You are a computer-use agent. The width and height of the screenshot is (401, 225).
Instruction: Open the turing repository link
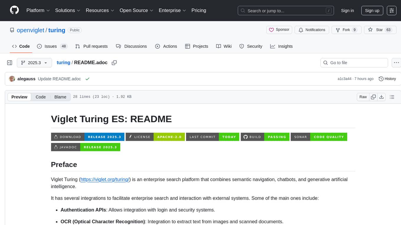pos(57,30)
